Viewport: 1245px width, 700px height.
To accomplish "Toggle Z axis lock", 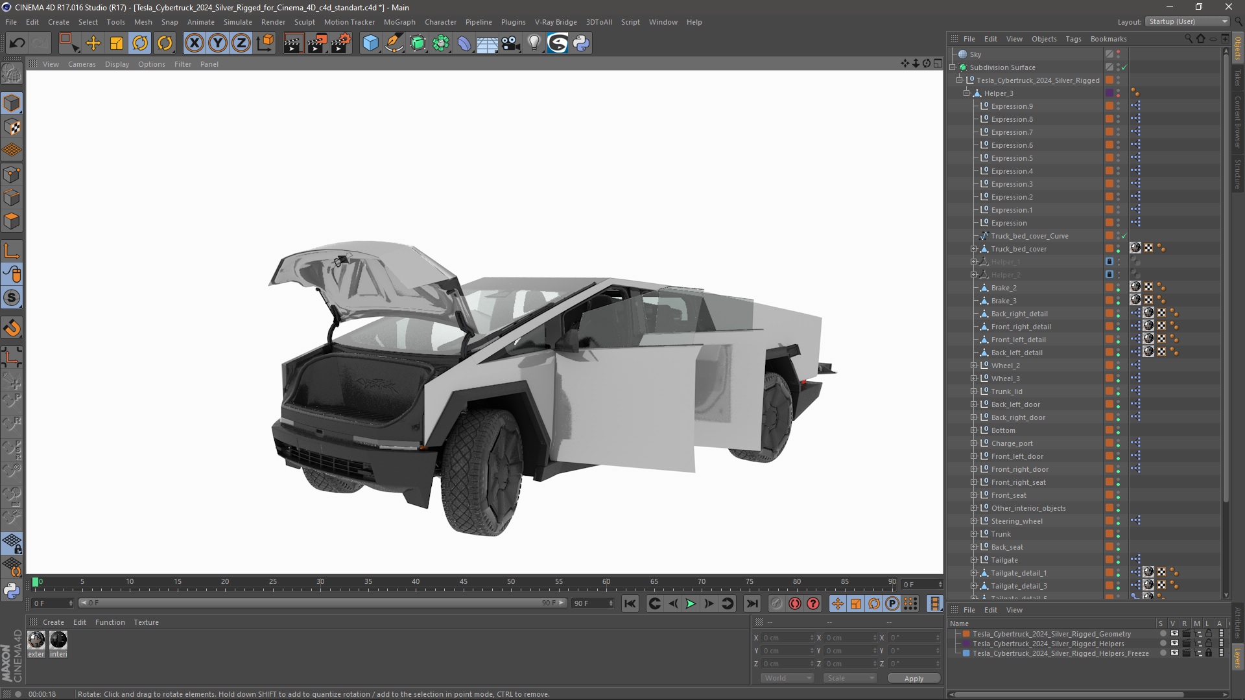I will coord(241,43).
